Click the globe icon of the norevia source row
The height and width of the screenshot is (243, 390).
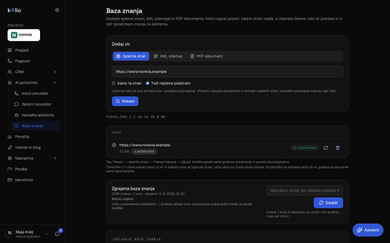point(114,145)
